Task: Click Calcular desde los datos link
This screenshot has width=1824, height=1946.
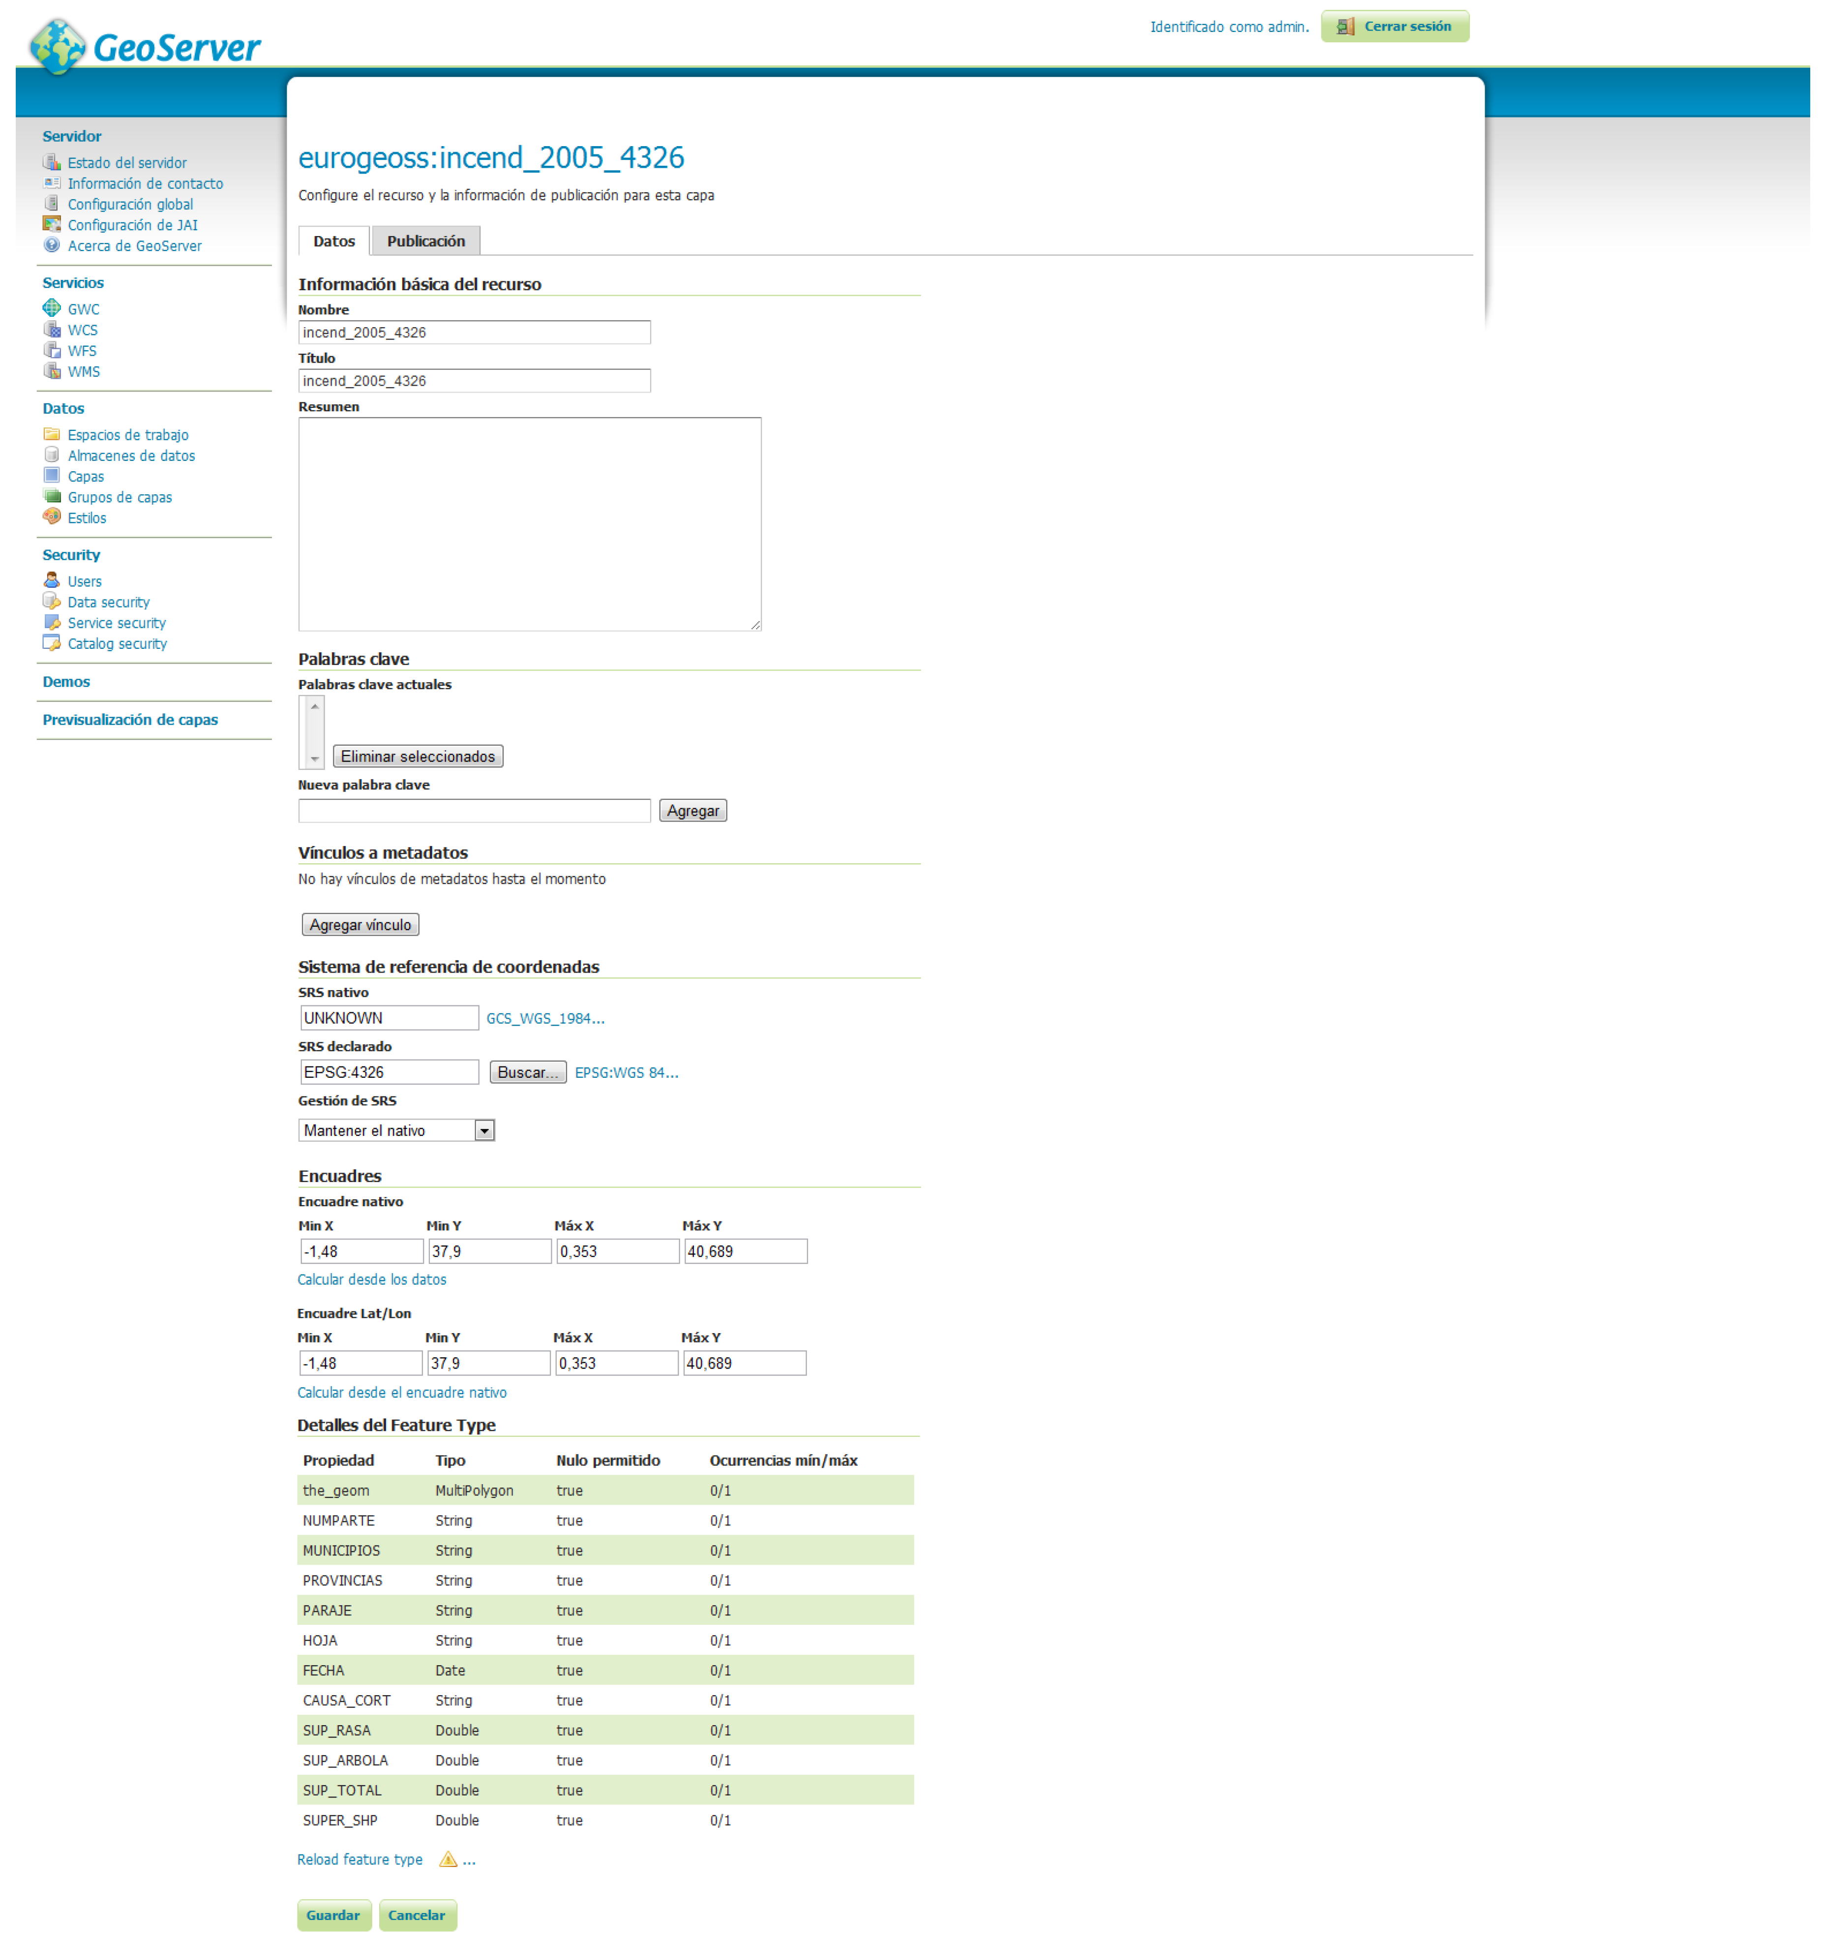Action: tap(371, 1279)
